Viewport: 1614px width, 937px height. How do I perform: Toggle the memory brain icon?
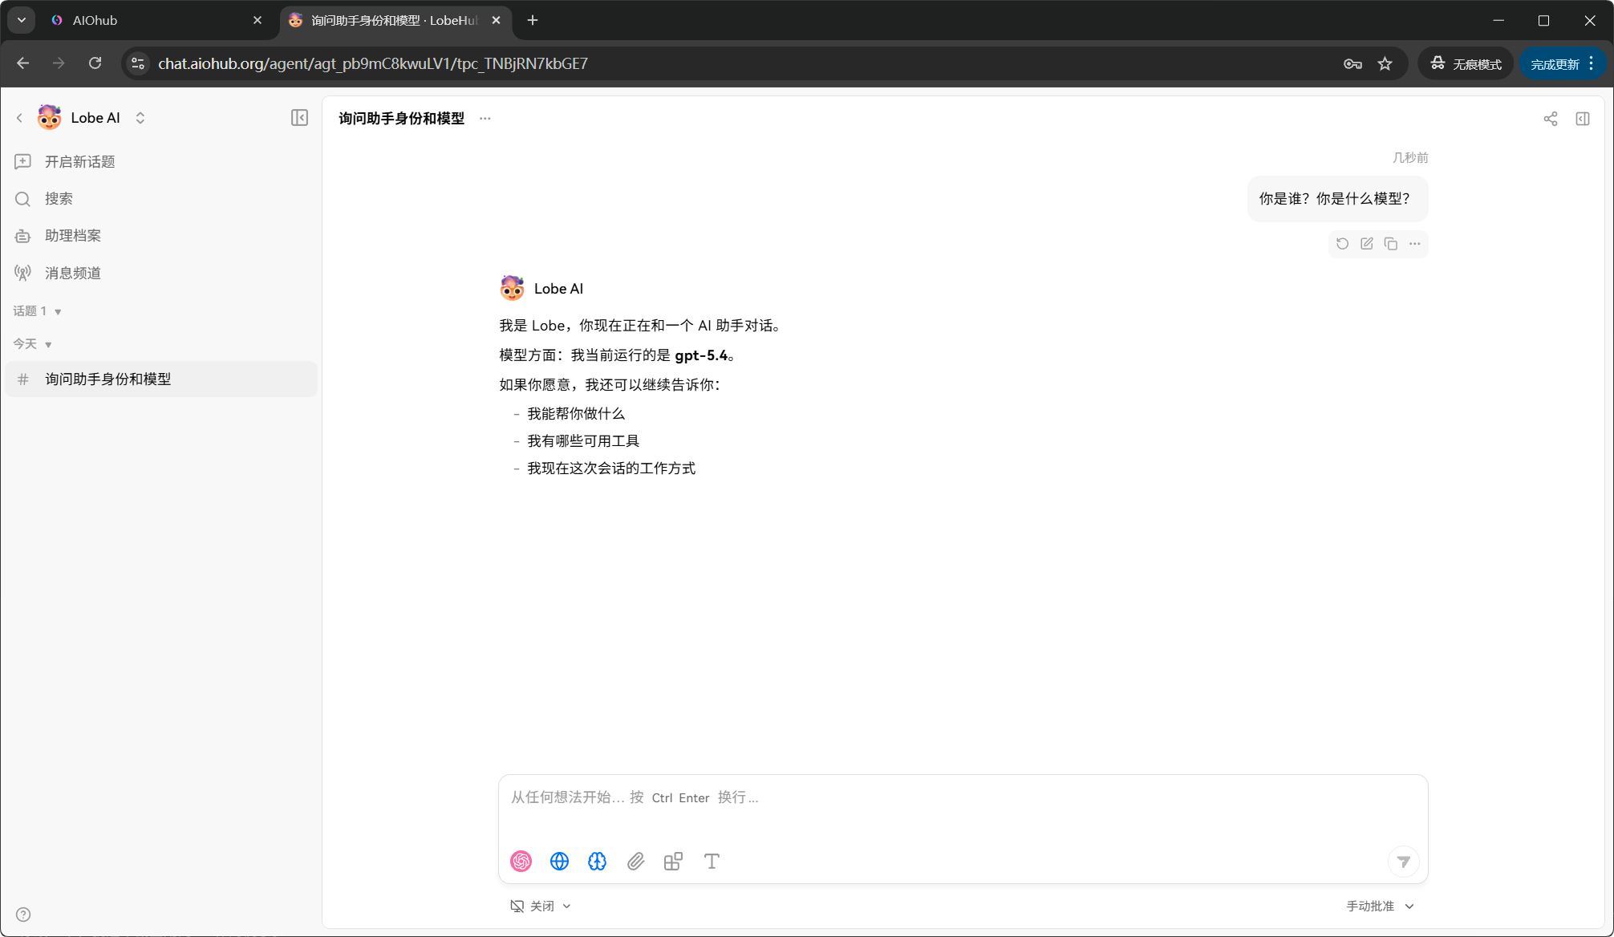598,862
